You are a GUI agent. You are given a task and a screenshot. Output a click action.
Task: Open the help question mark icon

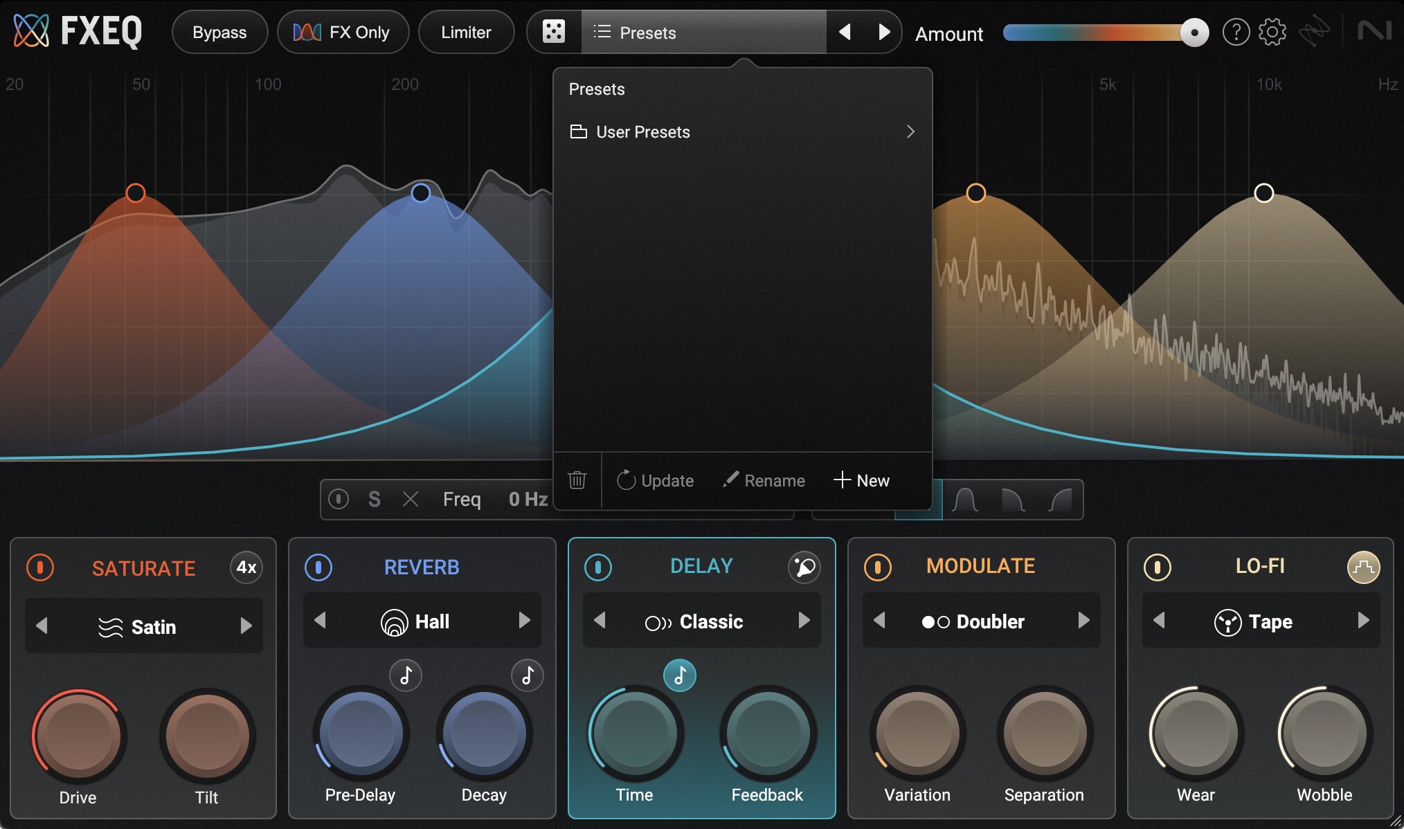point(1236,32)
